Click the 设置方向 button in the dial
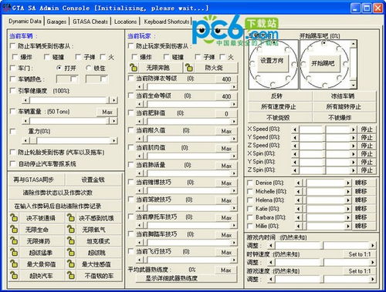This screenshot has height=292, width=386. click(272, 62)
